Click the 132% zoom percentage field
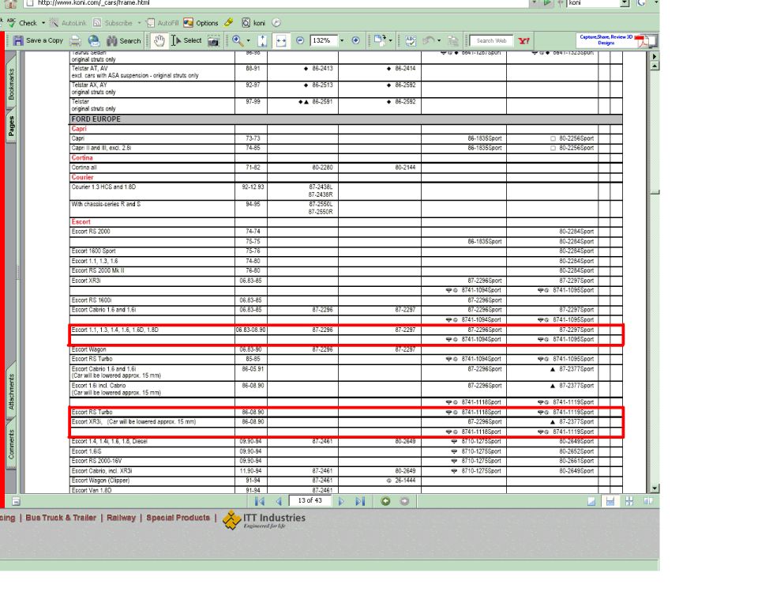This screenshot has height=607, width=758. (x=322, y=40)
